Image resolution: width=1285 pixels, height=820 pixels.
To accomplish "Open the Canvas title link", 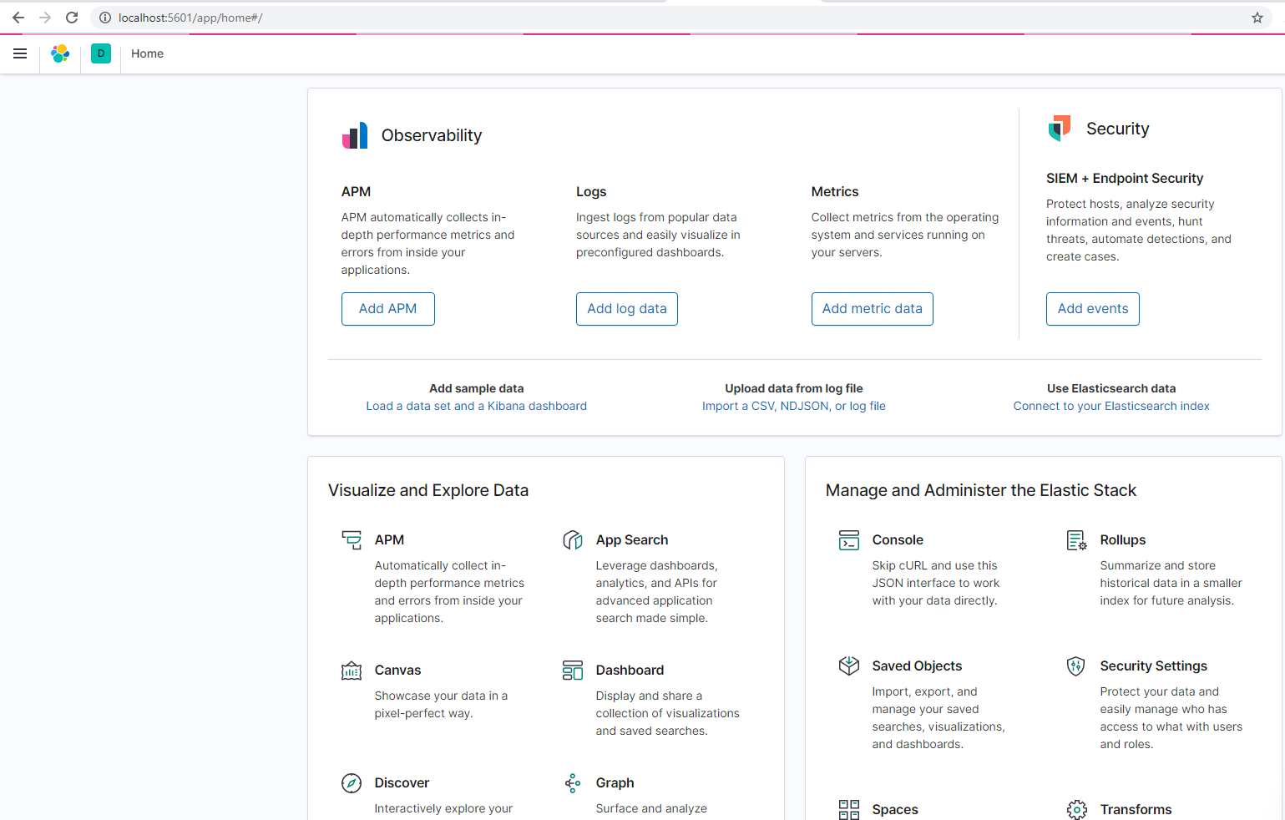I will coord(397,671).
